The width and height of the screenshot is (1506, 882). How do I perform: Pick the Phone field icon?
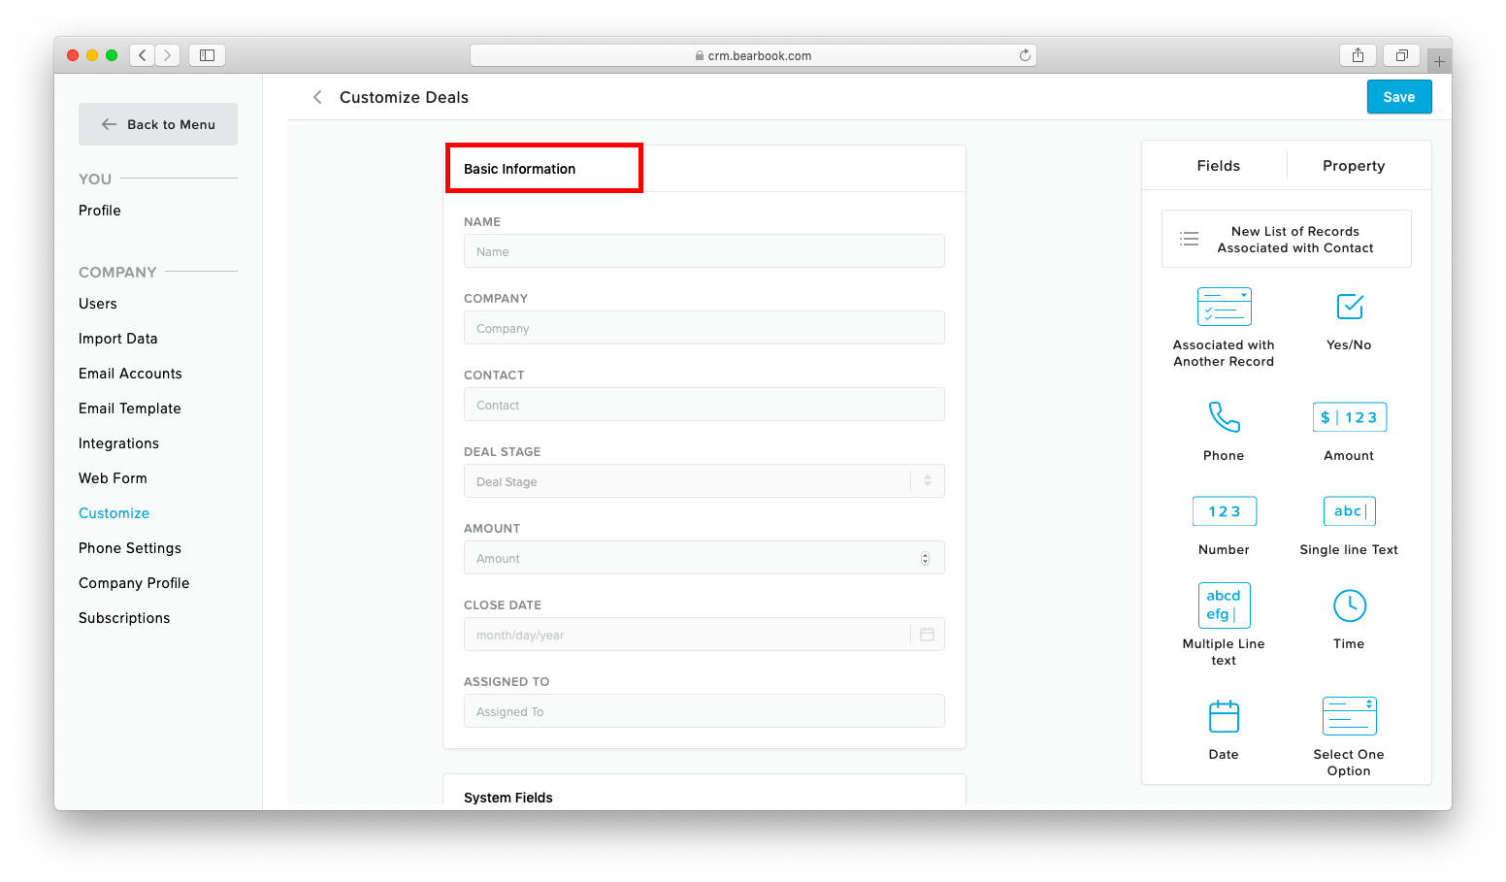point(1224,417)
